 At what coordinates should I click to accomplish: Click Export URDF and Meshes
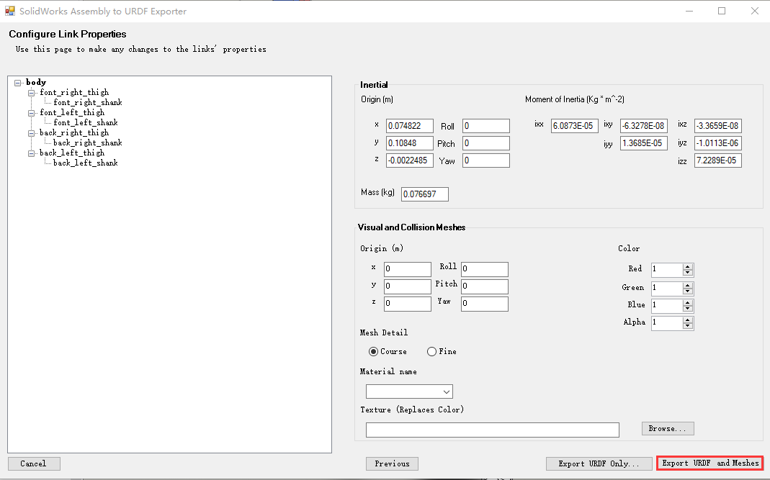(709, 463)
